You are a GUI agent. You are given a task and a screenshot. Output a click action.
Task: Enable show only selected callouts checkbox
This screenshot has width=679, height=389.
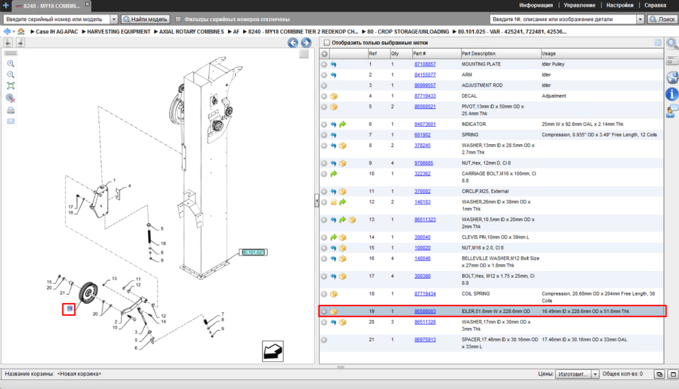[x=327, y=43]
